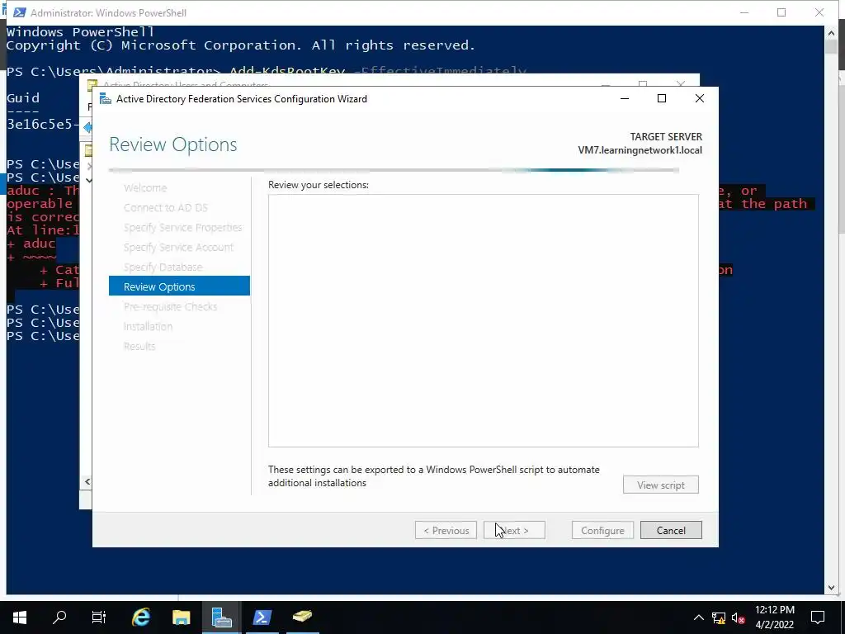Image resolution: width=845 pixels, height=634 pixels.
Task: Minimize the PowerShell window
Action: (x=744, y=12)
